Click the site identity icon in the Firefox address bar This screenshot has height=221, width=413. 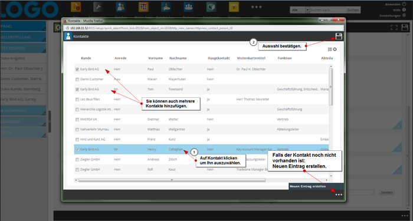pos(68,28)
